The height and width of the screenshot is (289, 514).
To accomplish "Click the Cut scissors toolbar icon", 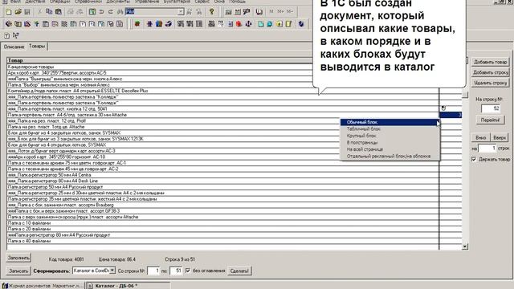I will point(39,12).
